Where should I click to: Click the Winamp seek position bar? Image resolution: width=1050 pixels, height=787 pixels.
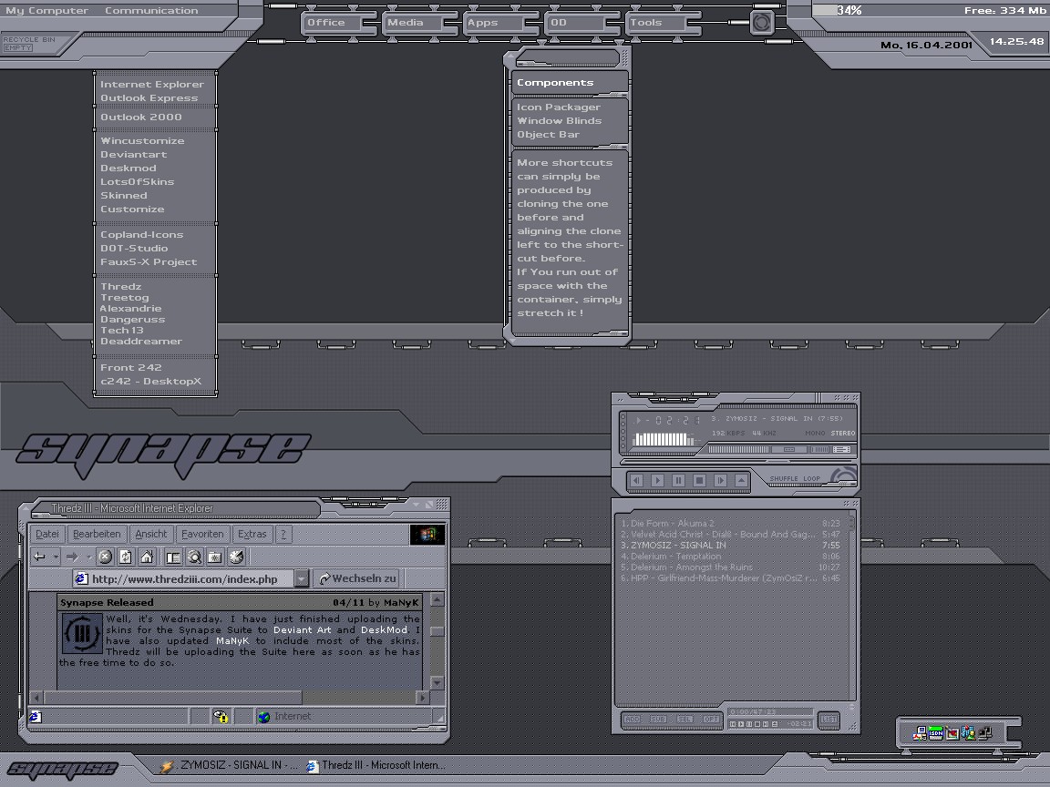coord(736,462)
